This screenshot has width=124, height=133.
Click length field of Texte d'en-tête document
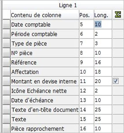pos(103,110)
